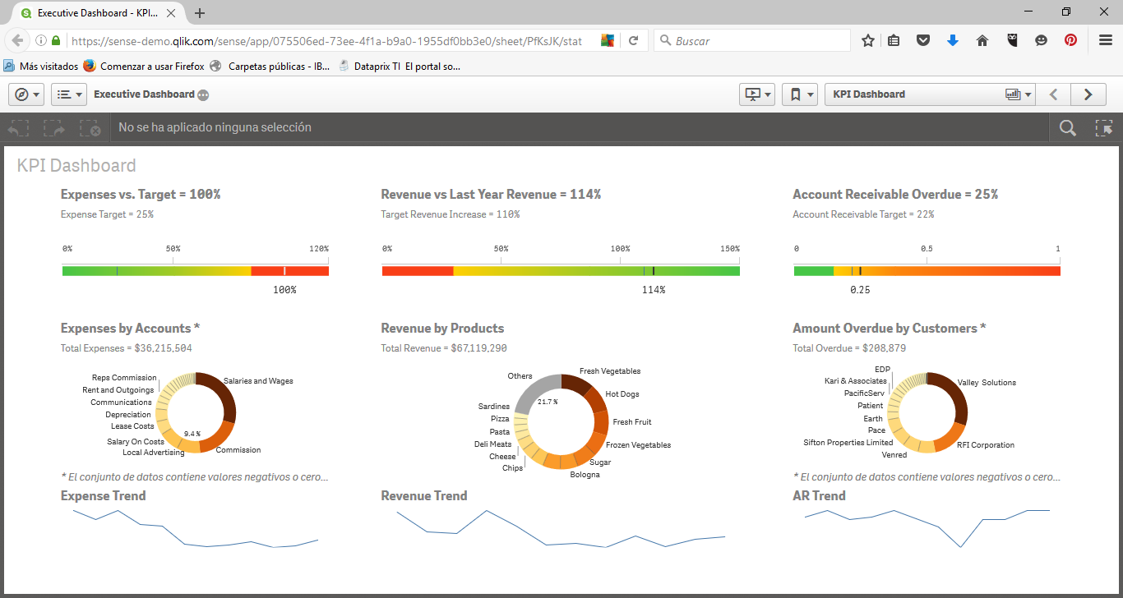Open the selections tool icon
Viewport: 1123px width, 598px height.
(1105, 127)
